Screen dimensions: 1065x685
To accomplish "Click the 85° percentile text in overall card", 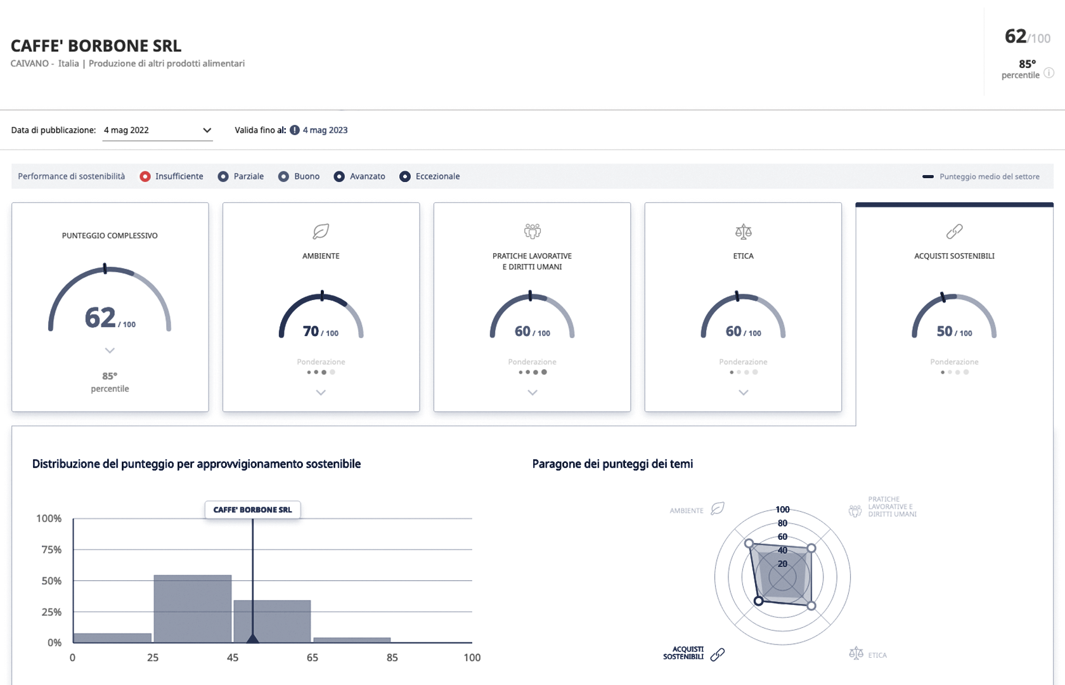I will pyautogui.click(x=110, y=382).
